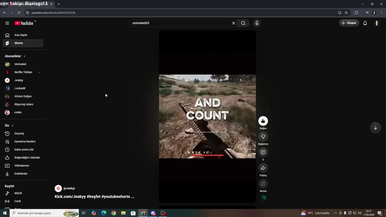Open comments on the short
This screenshot has height=217, width=386.
click(x=263, y=153)
